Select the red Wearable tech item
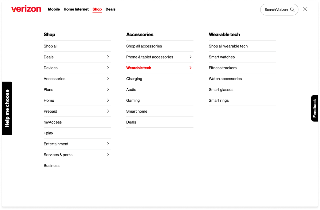Image resolution: width=320 pixels, height=210 pixels. click(x=139, y=68)
